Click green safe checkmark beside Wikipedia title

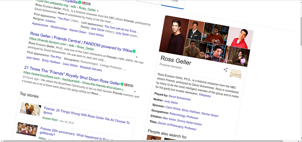tap(80, 2)
